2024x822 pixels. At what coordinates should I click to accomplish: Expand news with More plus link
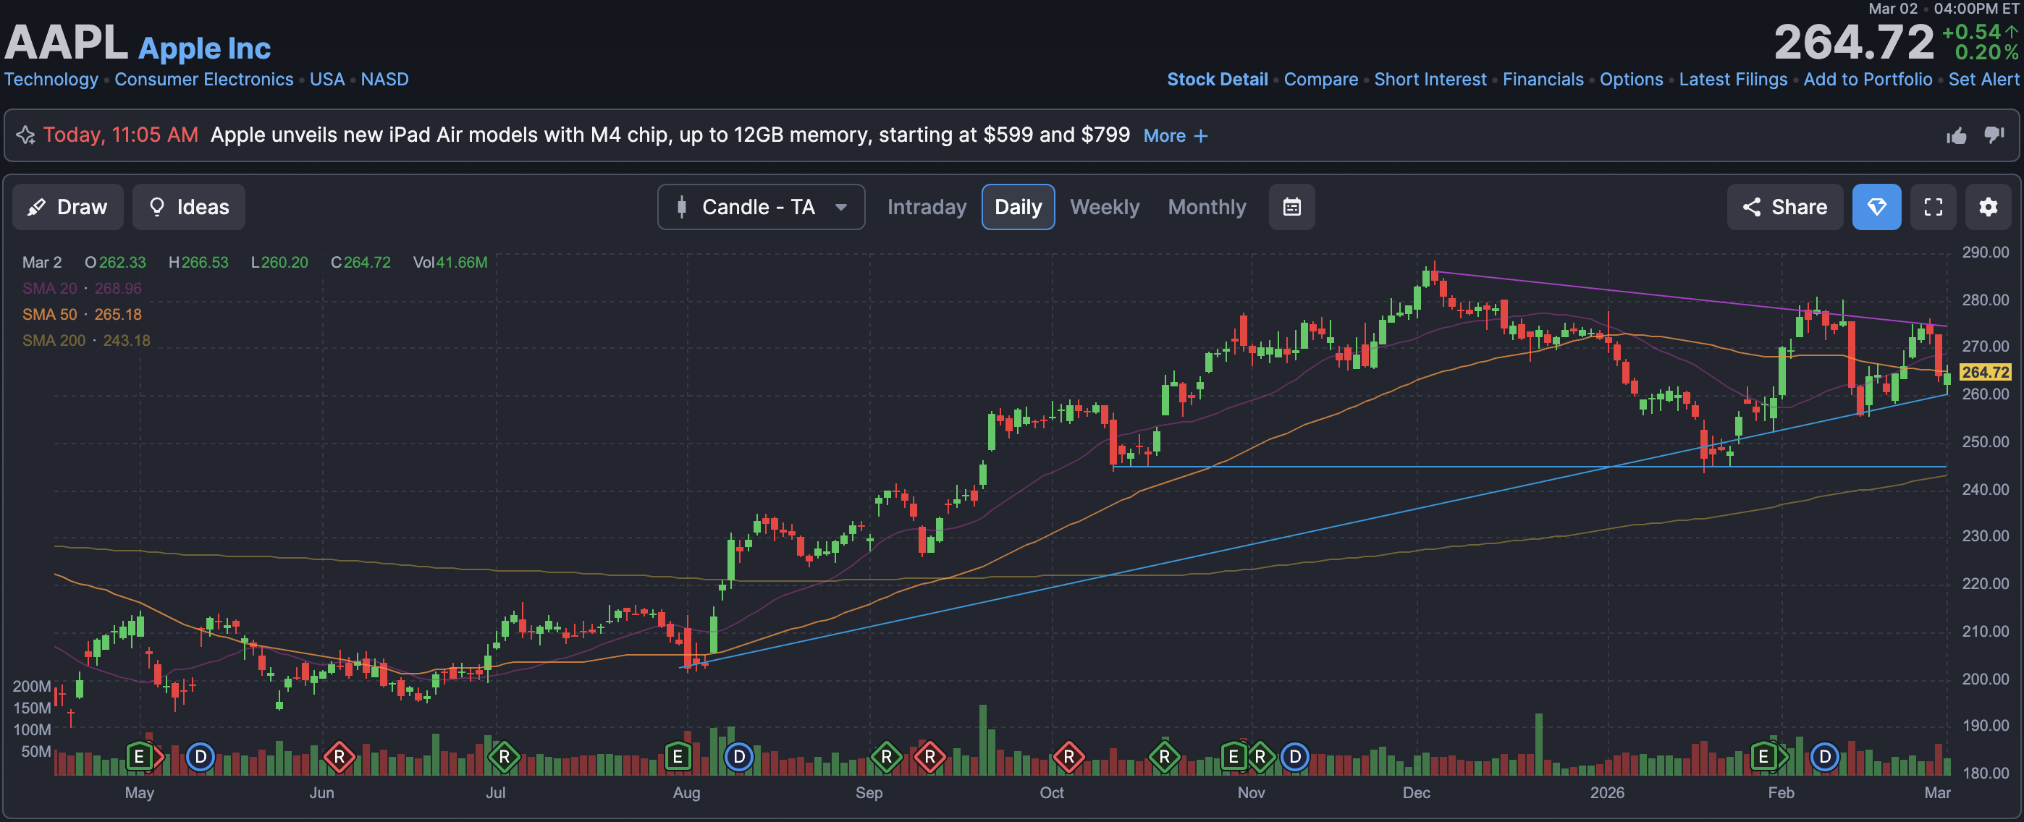(1175, 136)
